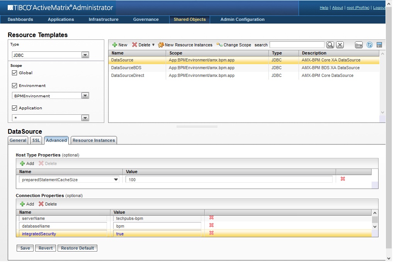Sort by the Name column header in templates table
The image size is (394, 267).
click(137, 53)
